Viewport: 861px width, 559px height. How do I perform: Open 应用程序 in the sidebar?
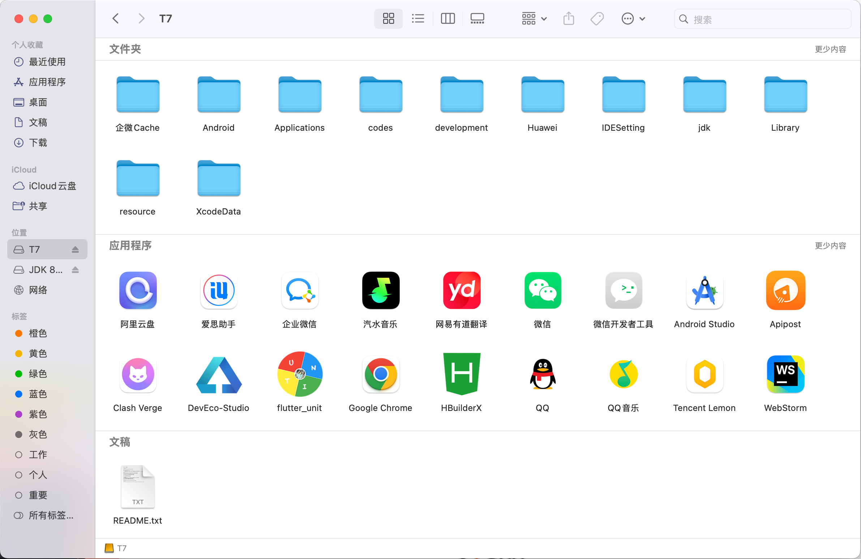pyautogui.click(x=47, y=82)
